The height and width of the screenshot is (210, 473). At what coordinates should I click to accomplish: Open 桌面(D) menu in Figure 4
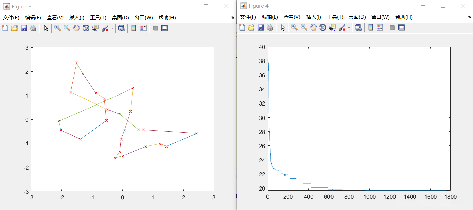pyautogui.click(x=357, y=17)
